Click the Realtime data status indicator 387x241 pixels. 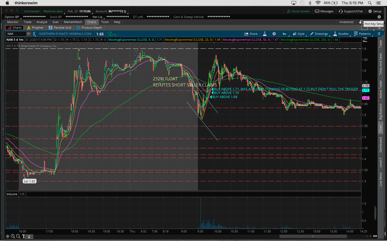53,11
